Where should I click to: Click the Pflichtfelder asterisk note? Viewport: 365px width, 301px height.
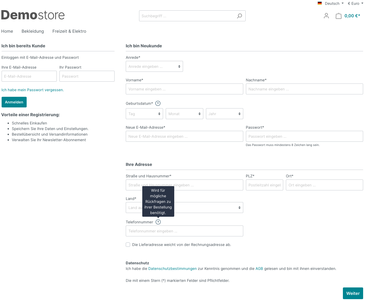click(177, 281)
